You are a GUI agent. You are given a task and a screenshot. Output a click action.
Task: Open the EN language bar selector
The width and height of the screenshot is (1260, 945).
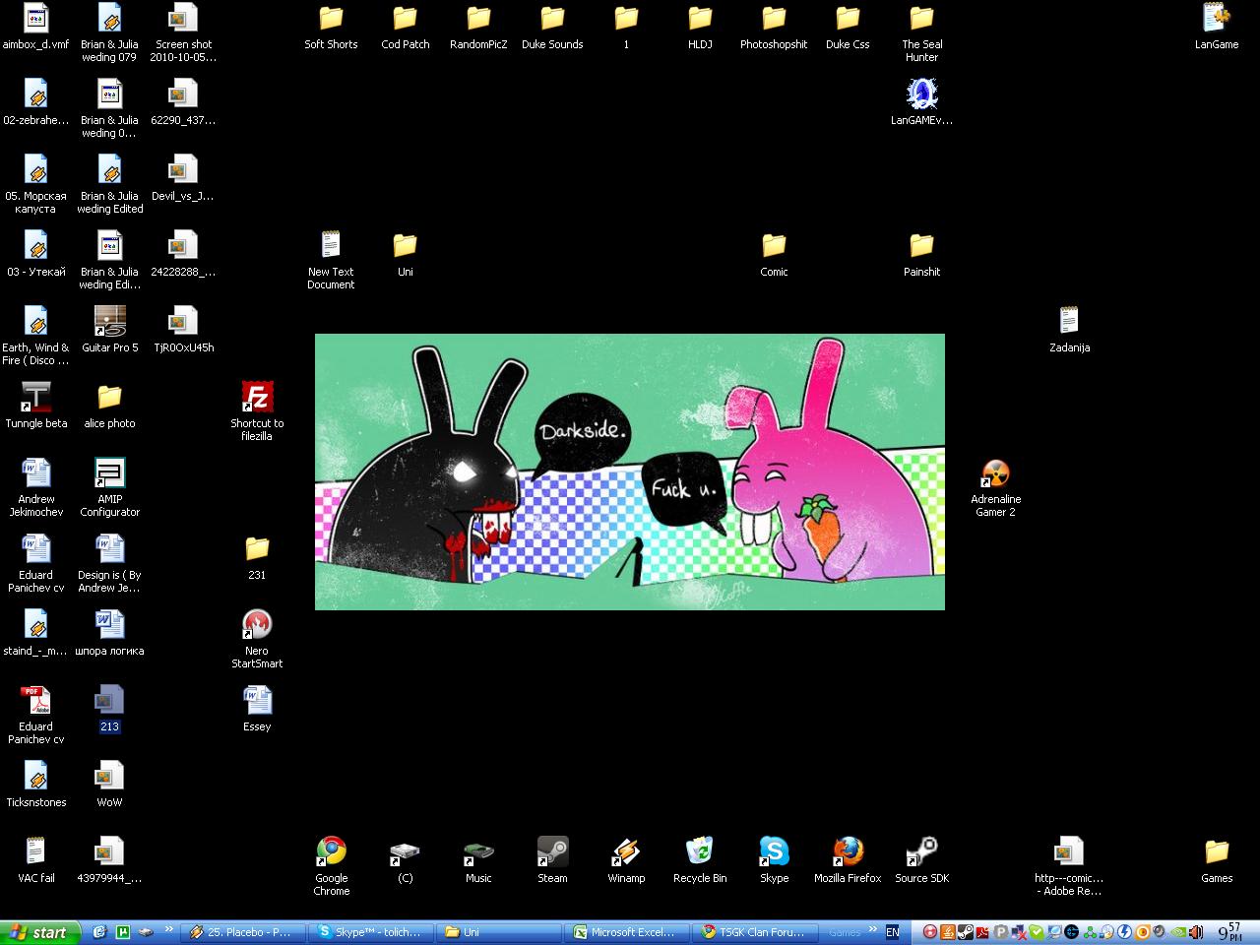tap(893, 932)
